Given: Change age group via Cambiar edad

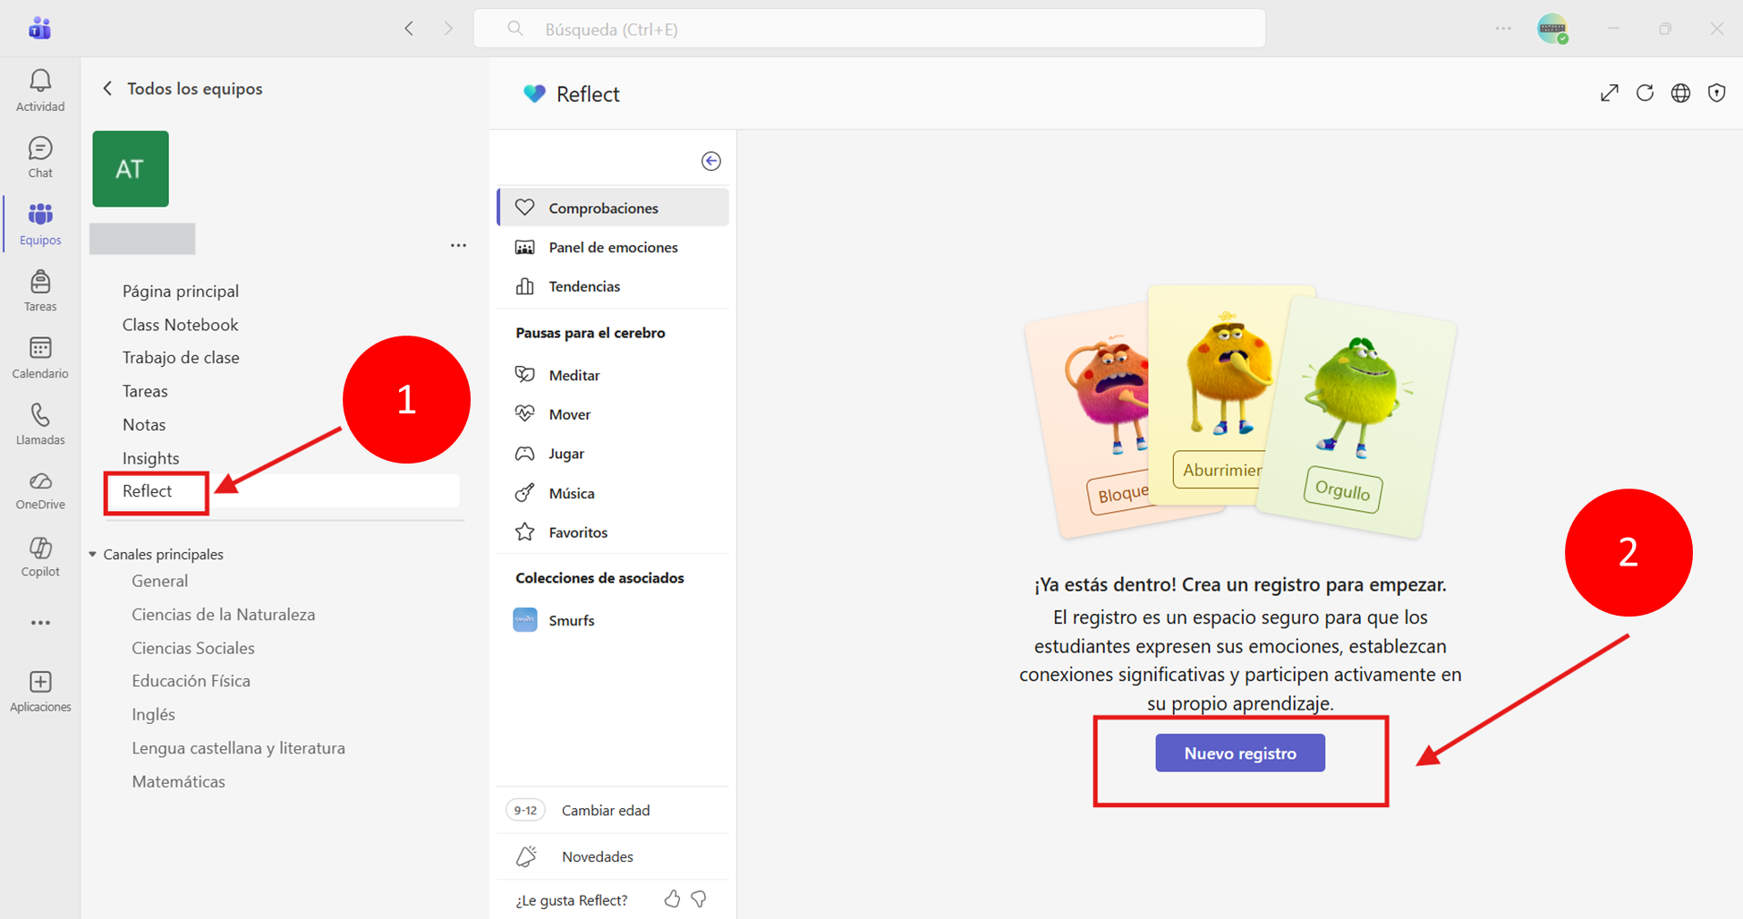Looking at the screenshot, I should (x=613, y=810).
